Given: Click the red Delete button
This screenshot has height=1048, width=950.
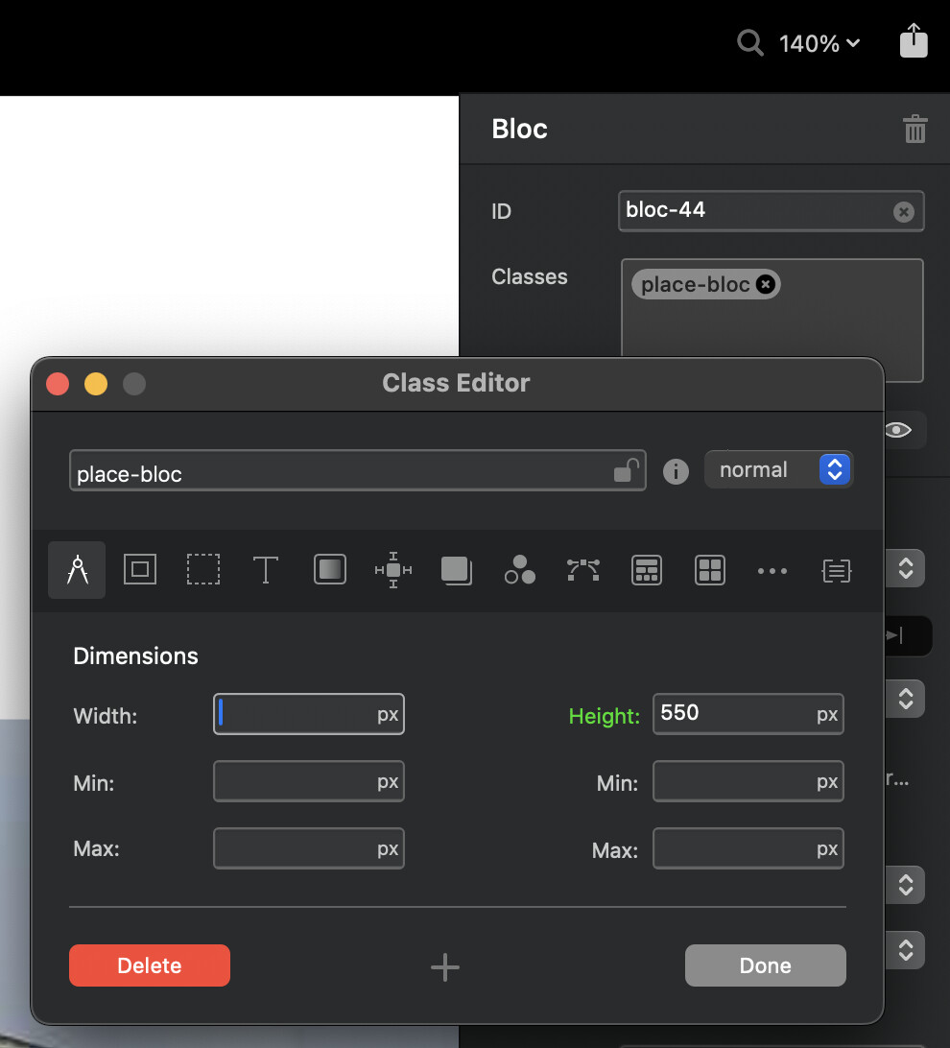Looking at the screenshot, I should click(149, 965).
